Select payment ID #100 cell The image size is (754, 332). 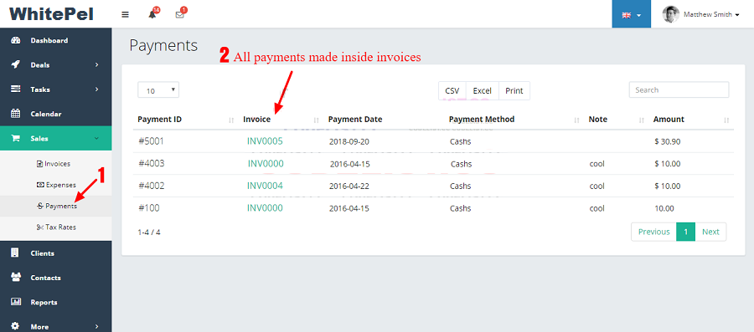(x=149, y=208)
